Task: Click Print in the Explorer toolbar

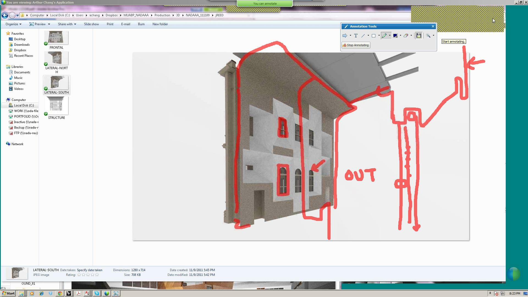Action: (x=110, y=24)
